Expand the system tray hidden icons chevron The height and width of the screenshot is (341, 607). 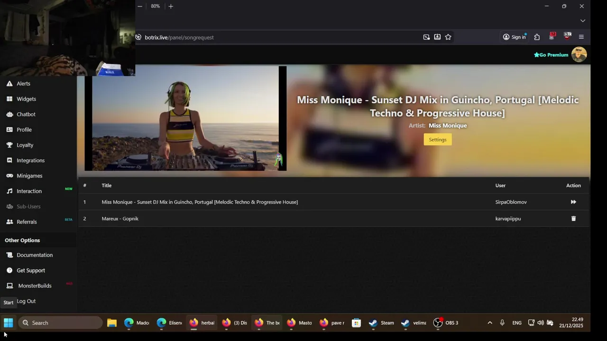click(x=490, y=323)
